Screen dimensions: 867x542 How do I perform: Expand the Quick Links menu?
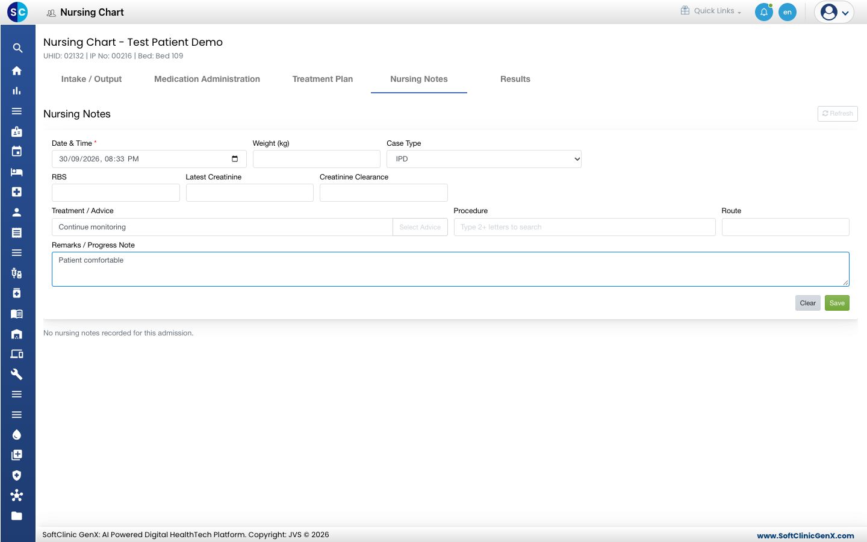click(711, 11)
